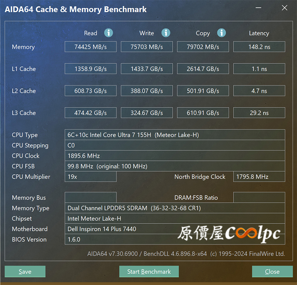Viewport: 297px width, 285px height.
Task: Click Chipset field Intel Meteor Lake-H
Action: (175, 218)
